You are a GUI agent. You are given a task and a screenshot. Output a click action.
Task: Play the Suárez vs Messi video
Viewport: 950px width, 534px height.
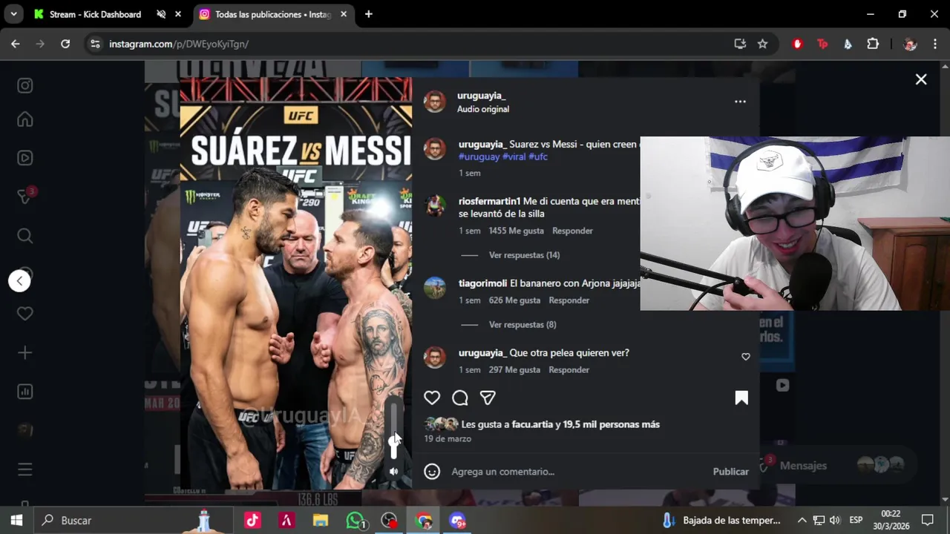295,283
